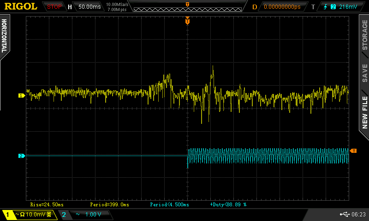Screen dimensions: 369x221
Task: Click the 06:23 clock display
Action: click(x=359, y=215)
